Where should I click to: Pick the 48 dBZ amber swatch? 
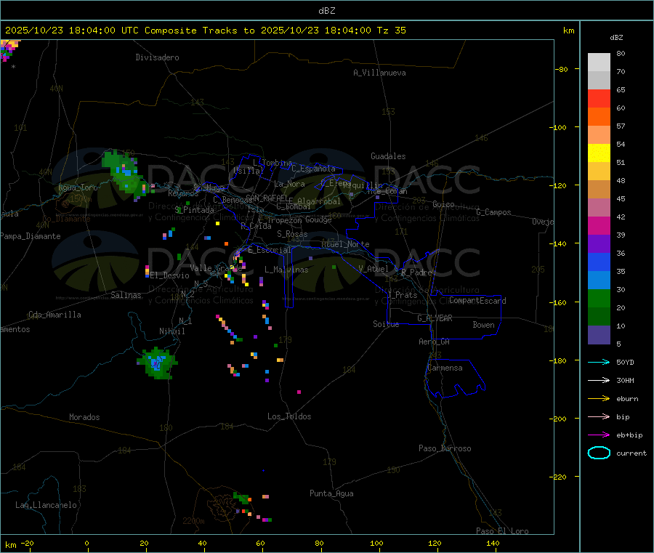point(599,171)
